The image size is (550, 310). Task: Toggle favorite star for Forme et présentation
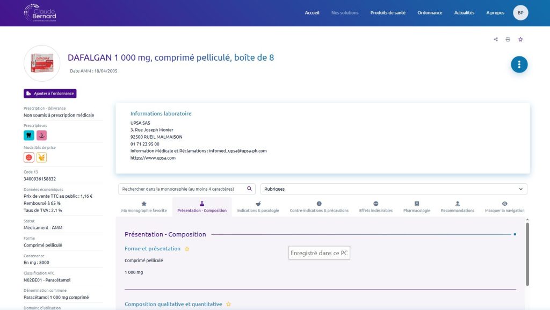click(x=187, y=249)
